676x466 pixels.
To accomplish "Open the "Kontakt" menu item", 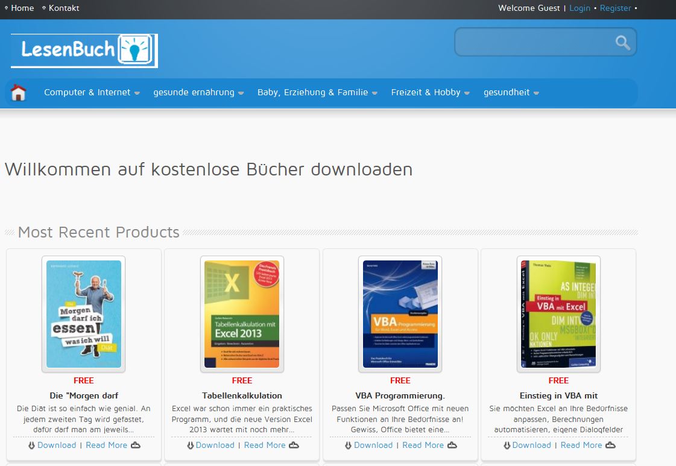I will pyautogui.click(x=63, y=8).
